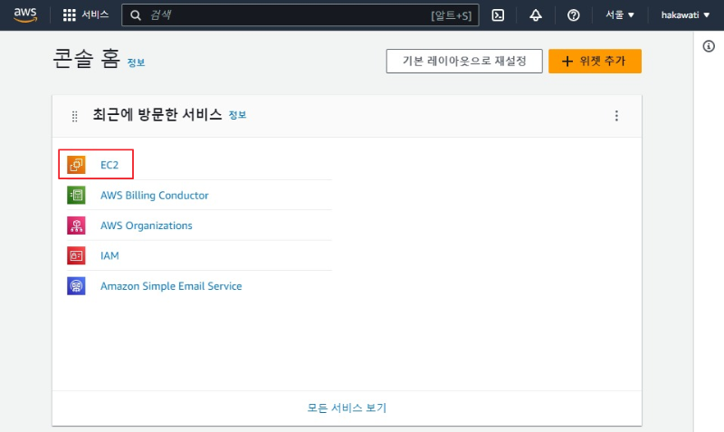724x432 pixels.
Task: Grab the widget drag handle icon
Action: (x=75, y=116)
